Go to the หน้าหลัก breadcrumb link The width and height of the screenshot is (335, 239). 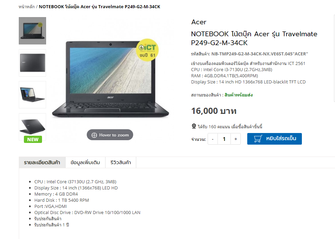coord(27,6)
